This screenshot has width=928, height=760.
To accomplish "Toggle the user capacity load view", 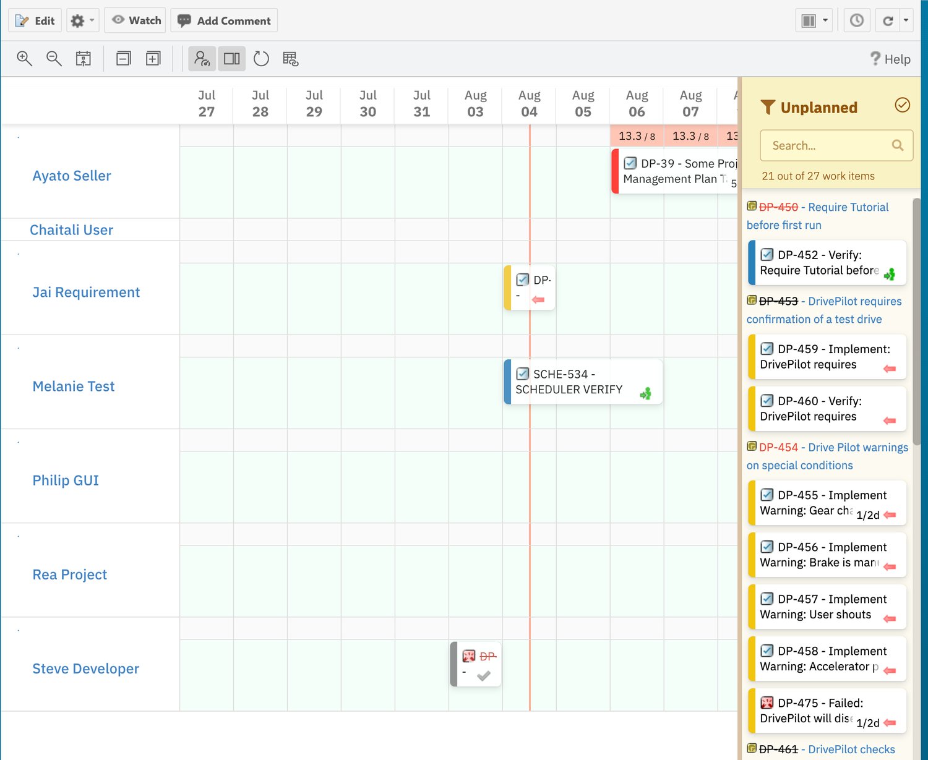I will point(202,59).
